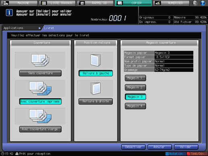Select Relier à droite

pyautogui.click(x=96, y=101)
